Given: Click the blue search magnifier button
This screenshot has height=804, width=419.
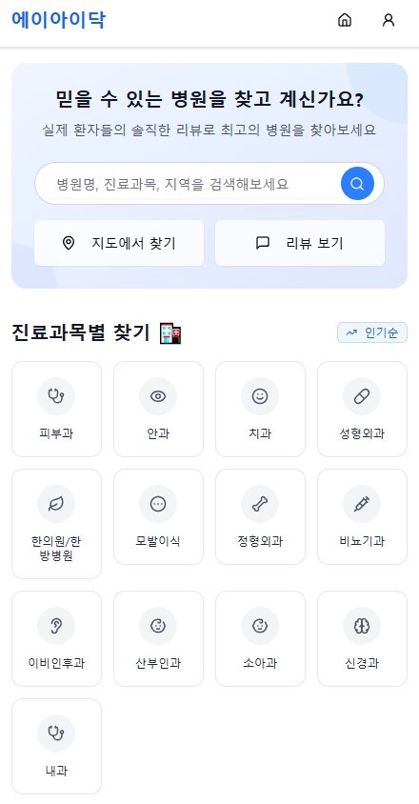Looking at the screenshot, I should [x=357, y=183].
